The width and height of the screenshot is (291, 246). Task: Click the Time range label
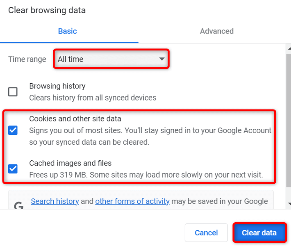27,59
